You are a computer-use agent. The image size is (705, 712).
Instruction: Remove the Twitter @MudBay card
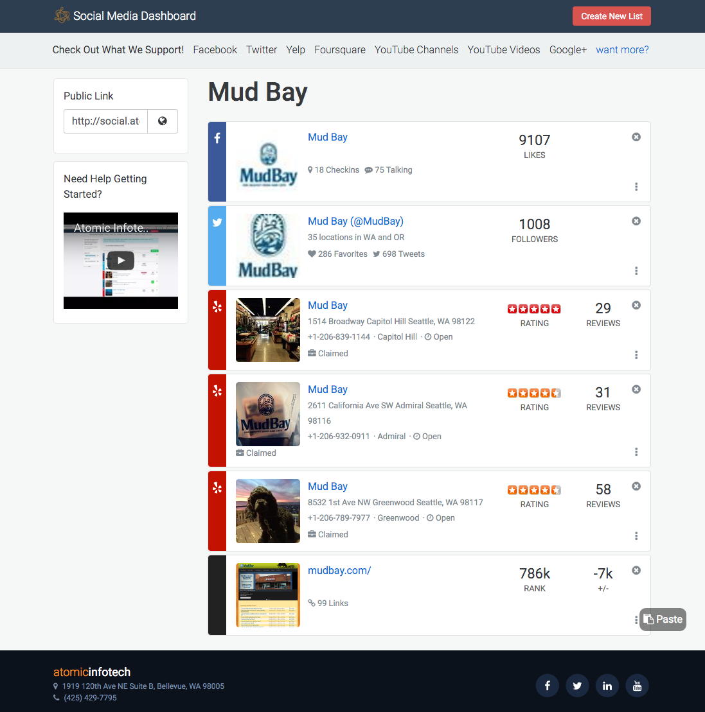coord(636,221)
